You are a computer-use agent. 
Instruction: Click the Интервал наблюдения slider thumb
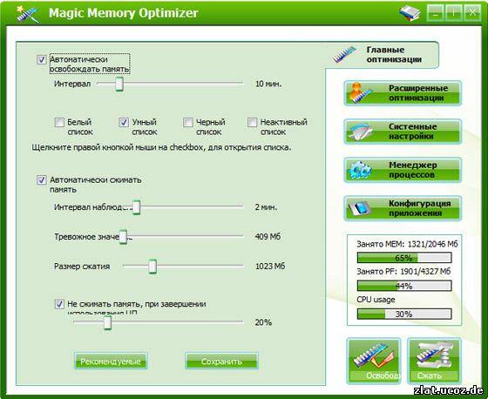136,207
